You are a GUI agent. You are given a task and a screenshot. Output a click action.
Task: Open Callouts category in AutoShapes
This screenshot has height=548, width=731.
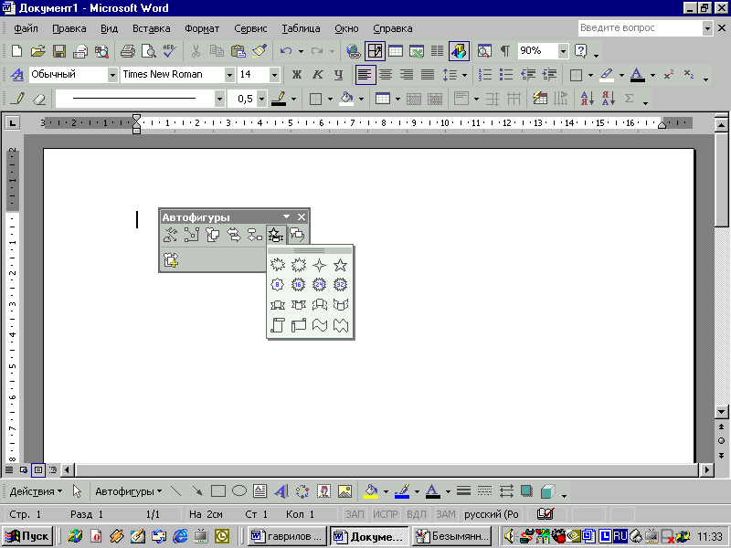(x=297, y=235)
